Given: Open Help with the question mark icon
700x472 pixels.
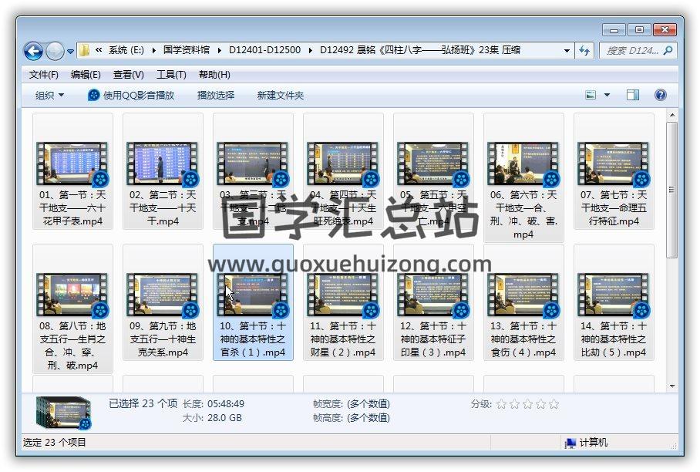Looking at the screenshot, I should (660, 95).
